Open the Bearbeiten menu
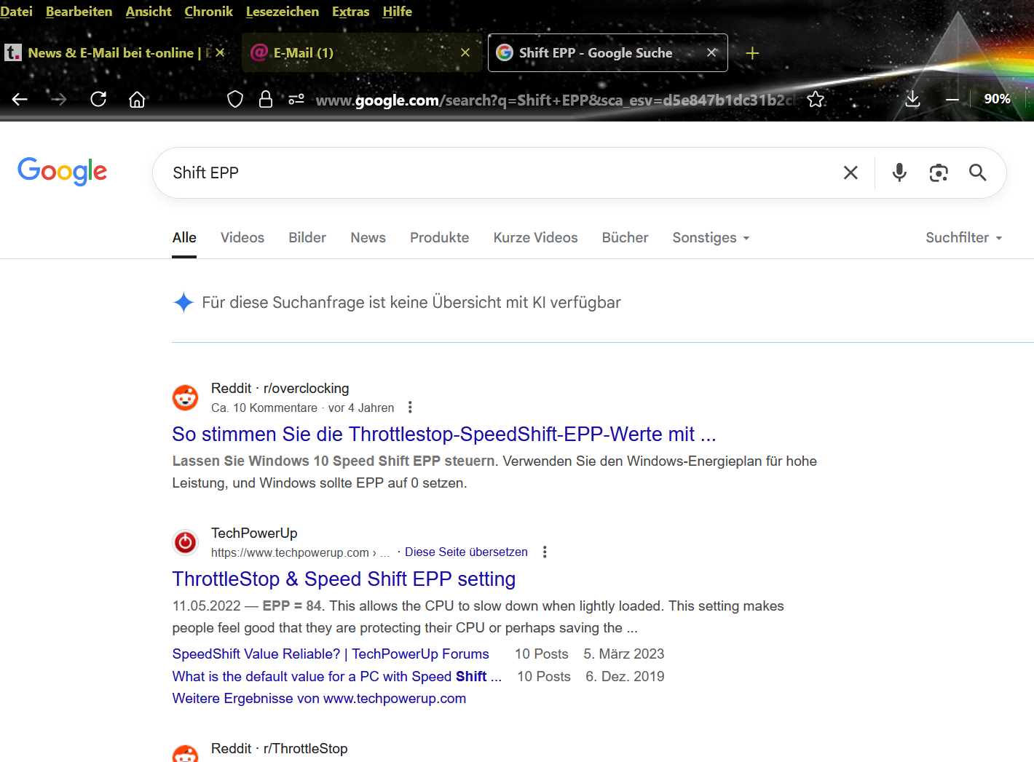The image size is (1034, 762). coord(79,12)
